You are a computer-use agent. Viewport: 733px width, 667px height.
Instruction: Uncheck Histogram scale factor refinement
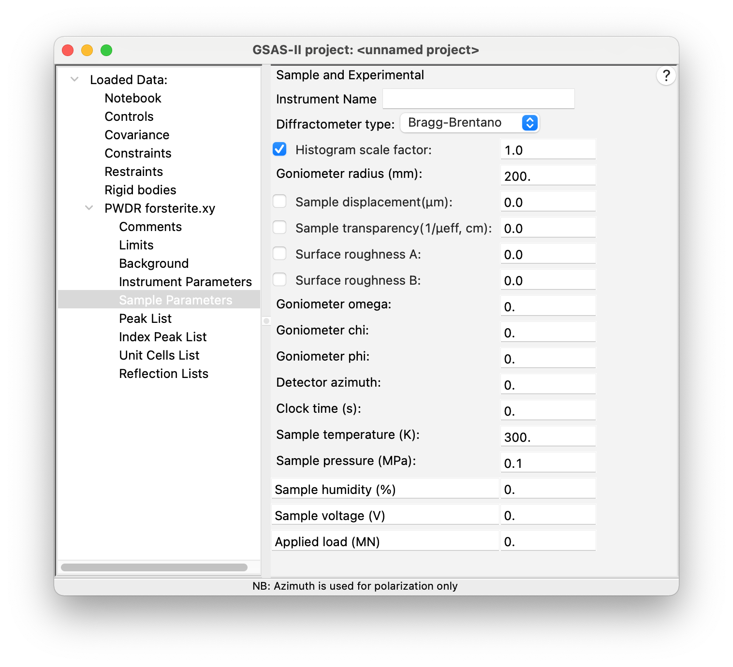(279, 149)
